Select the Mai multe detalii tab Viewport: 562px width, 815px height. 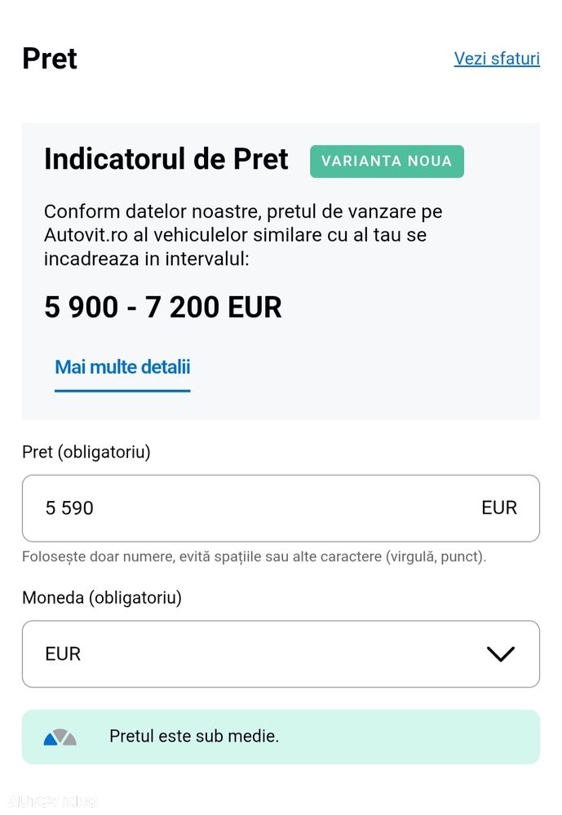122,367
